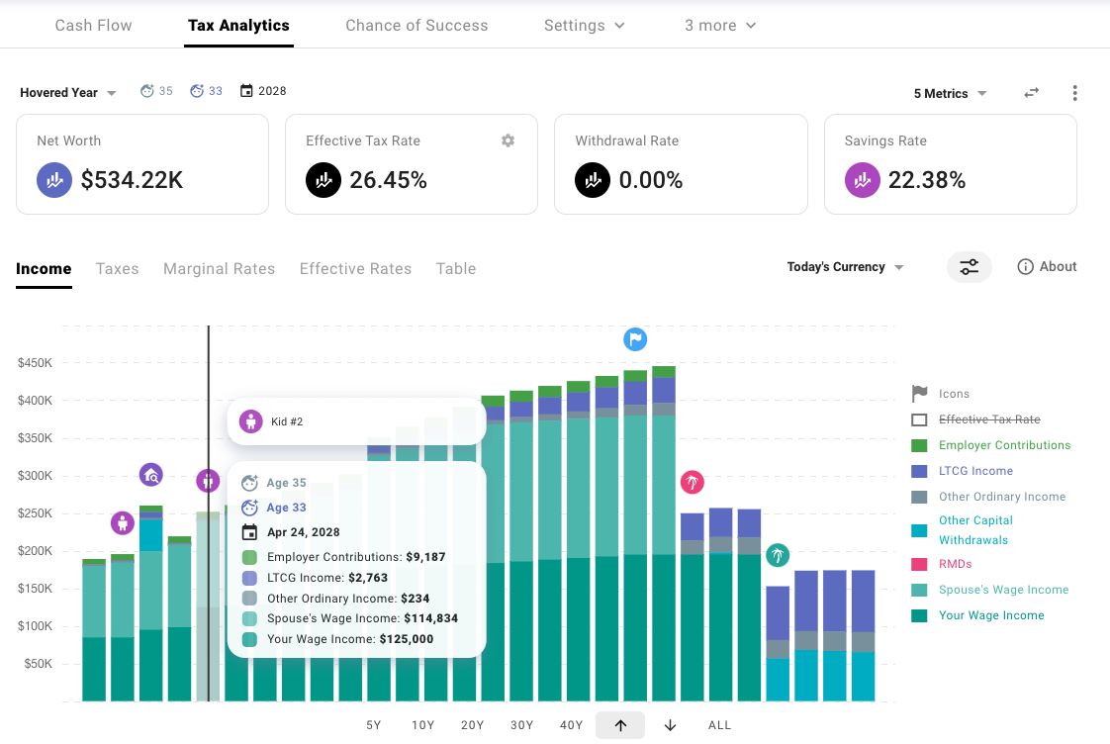Open the three-dot overflow menu
This screenshot has width=1110, height=744.
[1075, 93]
